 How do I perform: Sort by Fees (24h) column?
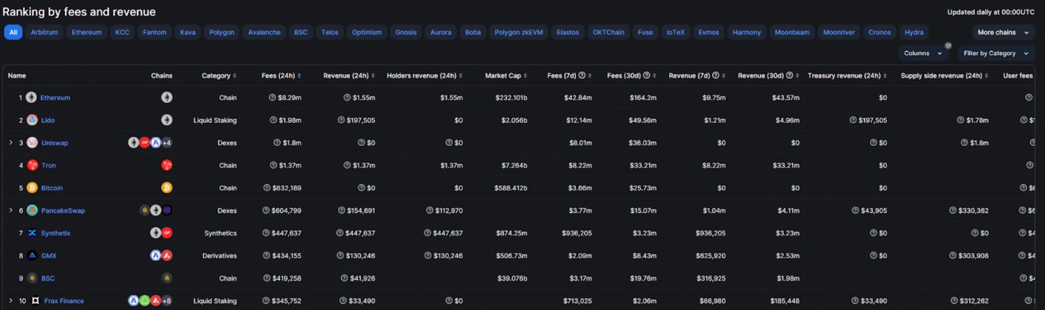(281, 75)
